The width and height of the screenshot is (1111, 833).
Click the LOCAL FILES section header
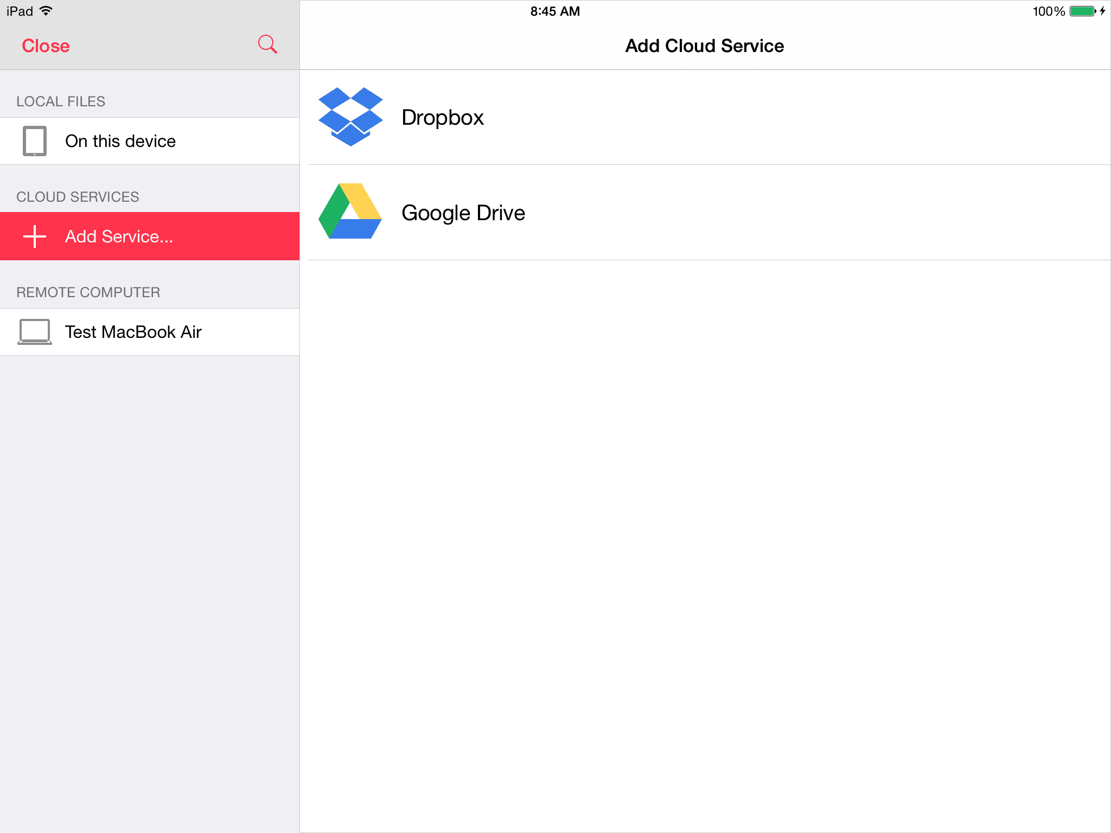(x=61, y=101)
